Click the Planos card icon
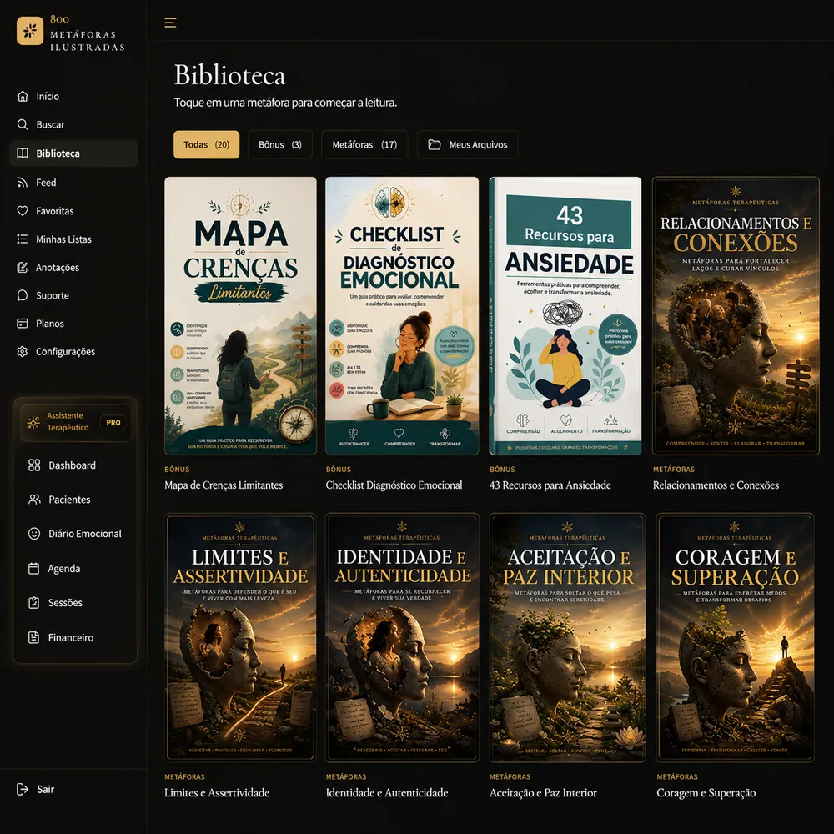The image size is (834, 834). point(23,324)
